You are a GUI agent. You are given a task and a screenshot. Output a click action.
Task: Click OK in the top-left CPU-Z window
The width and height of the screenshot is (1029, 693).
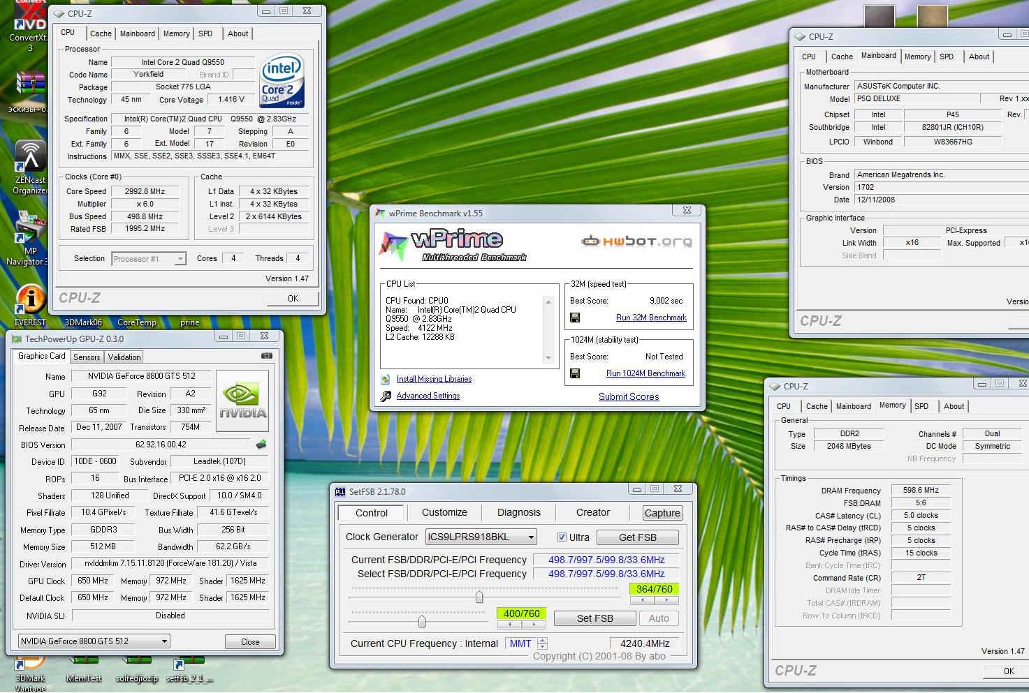tap(293, 298)
